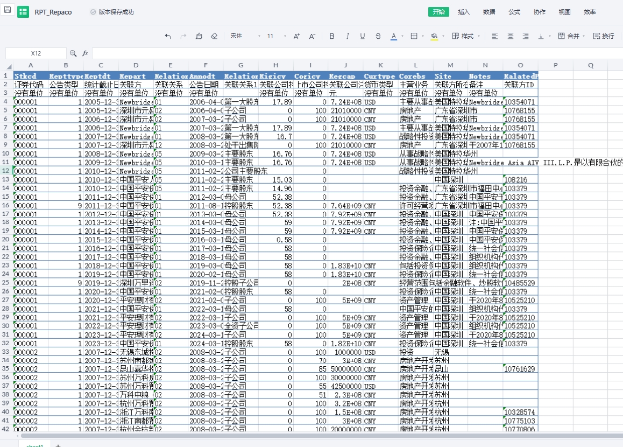Align text right

coord(525,36)
